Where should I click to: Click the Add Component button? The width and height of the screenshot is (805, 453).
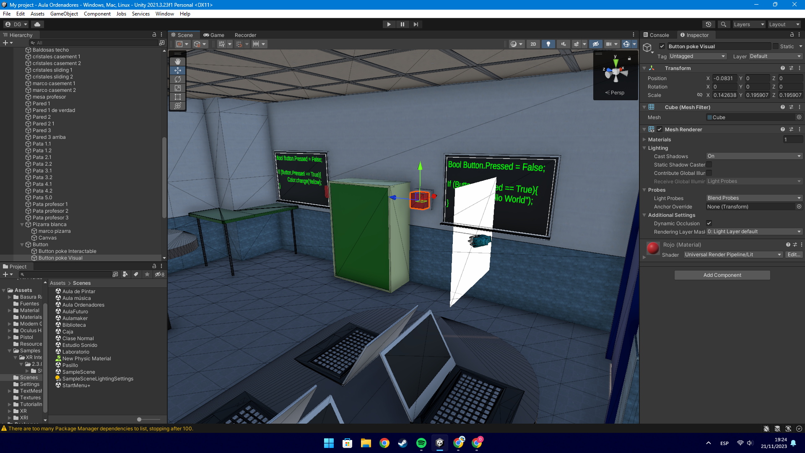tap(722, 275)
